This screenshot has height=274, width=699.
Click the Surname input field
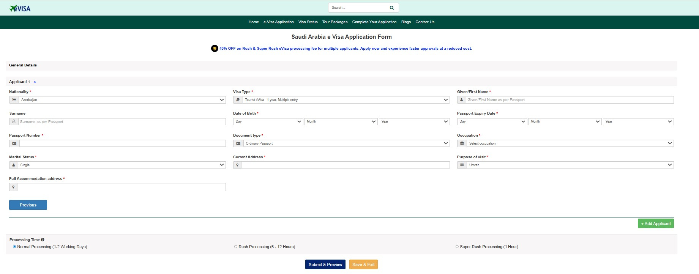coord(122,122)
